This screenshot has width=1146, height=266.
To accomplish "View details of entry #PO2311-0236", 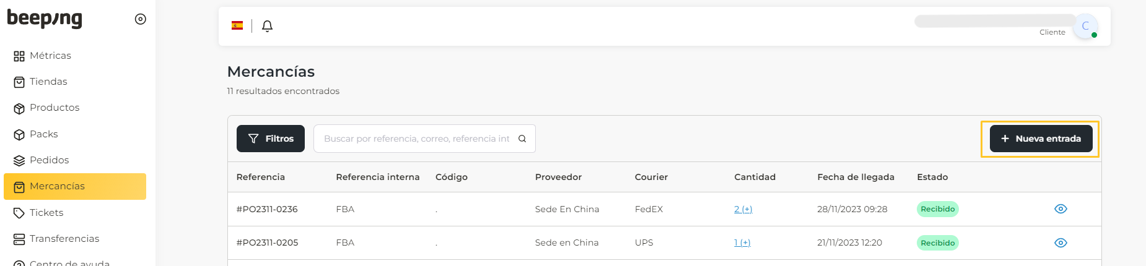I will (1061, 209).
